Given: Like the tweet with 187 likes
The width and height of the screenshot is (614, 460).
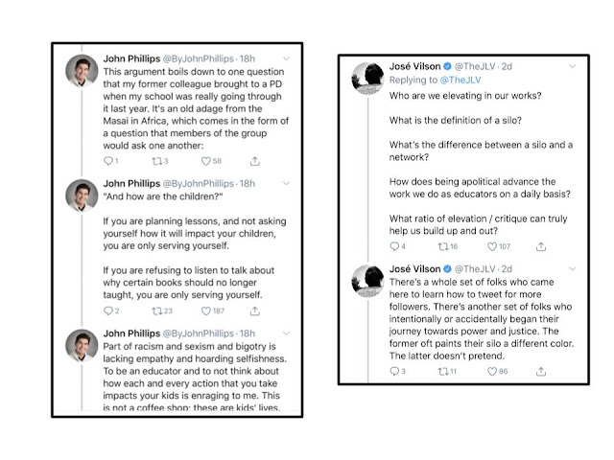Looking at the screenshot, I should [x=206, y=310].
